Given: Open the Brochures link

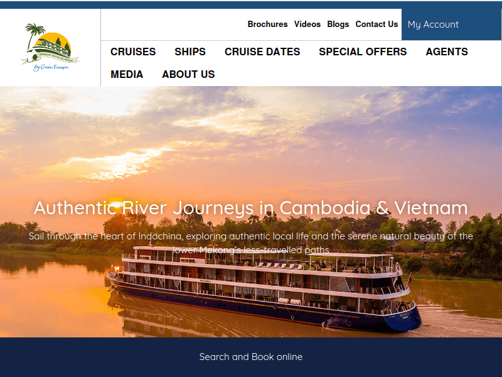Looking at the screenshot, I should tap(267, 25).
